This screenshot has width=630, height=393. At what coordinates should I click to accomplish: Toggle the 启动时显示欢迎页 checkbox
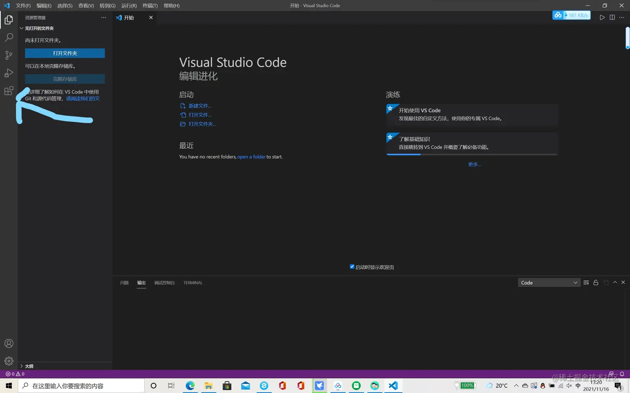tap(352, 267)
